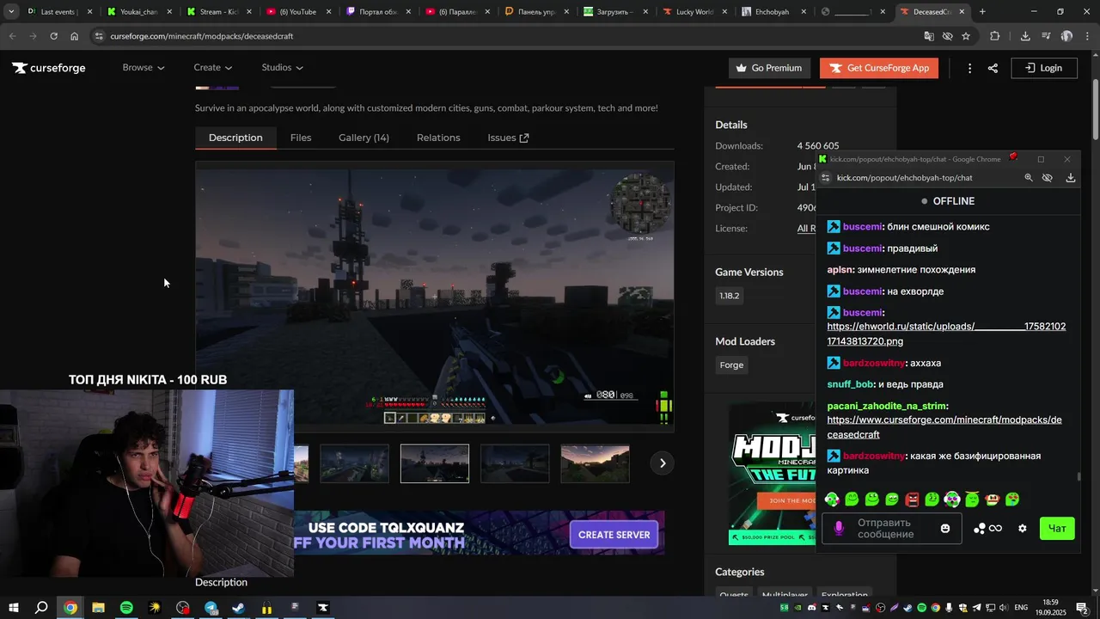Go to browser home page icon
The width and height of the screenshot is (1100, 619).
(x=74, y=36)
